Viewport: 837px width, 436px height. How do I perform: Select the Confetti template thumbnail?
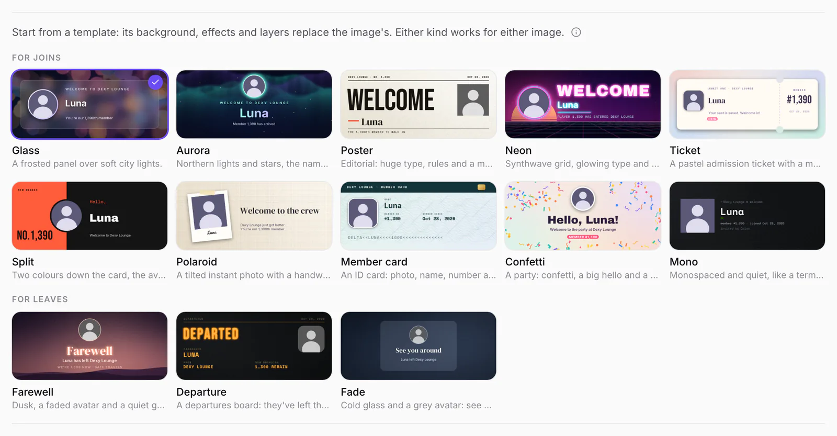coord(583,216)
